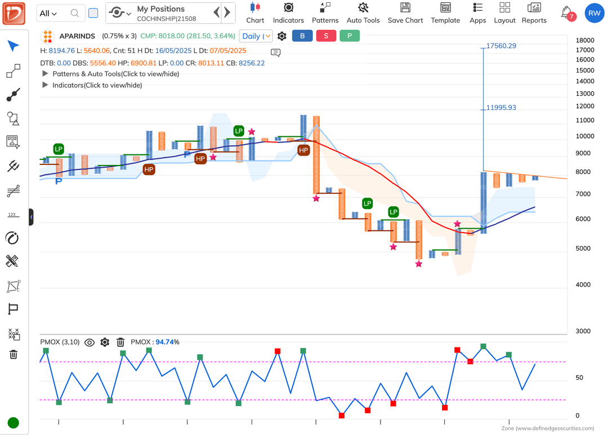Open the shapes drawing tool
Image resolution: width=608 pixels, height=437 pixels.
pyautogui.click(x=13, y=119)
